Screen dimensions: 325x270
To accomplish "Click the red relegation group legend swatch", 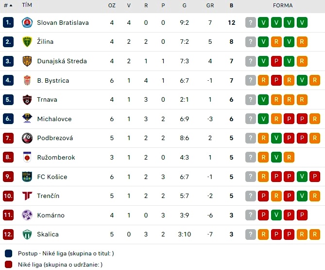I will click(8, 265).
